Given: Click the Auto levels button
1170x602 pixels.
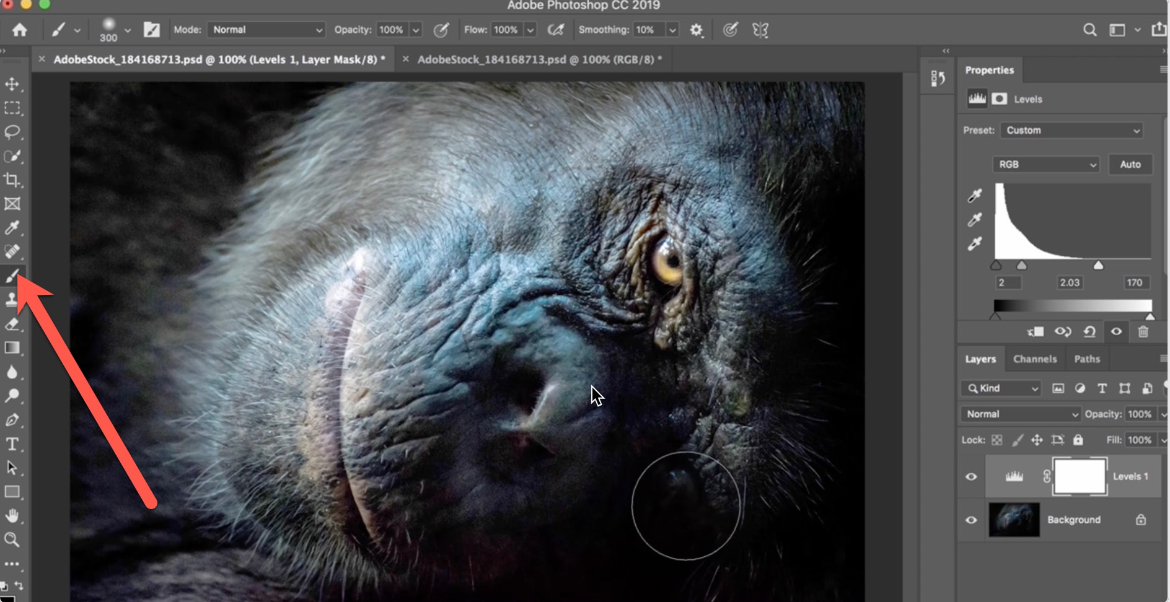Looking at the screenshot, I should point(1130,164).
